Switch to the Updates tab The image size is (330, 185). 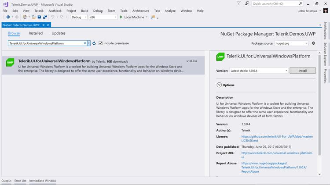(59, 33)
